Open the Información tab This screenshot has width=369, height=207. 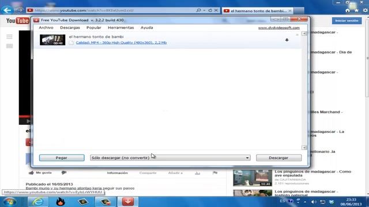click(117, 173)
